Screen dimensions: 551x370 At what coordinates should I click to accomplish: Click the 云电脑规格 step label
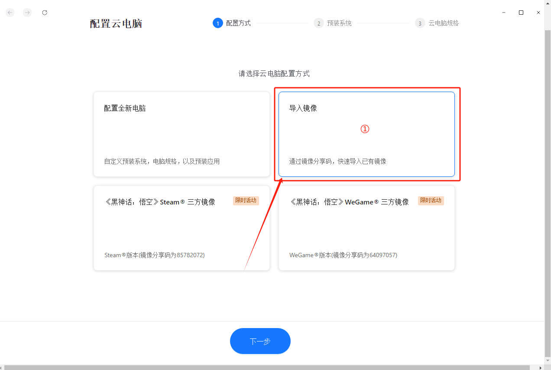[x=444, y=23]
